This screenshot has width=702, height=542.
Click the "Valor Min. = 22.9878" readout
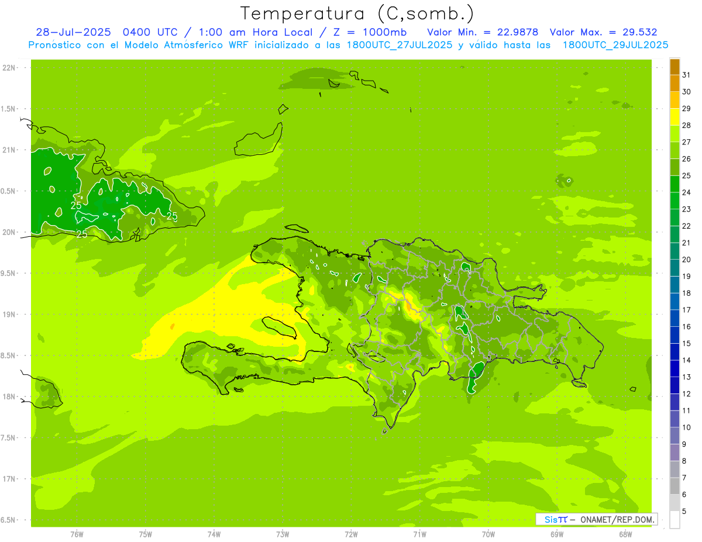coord(483,32)
